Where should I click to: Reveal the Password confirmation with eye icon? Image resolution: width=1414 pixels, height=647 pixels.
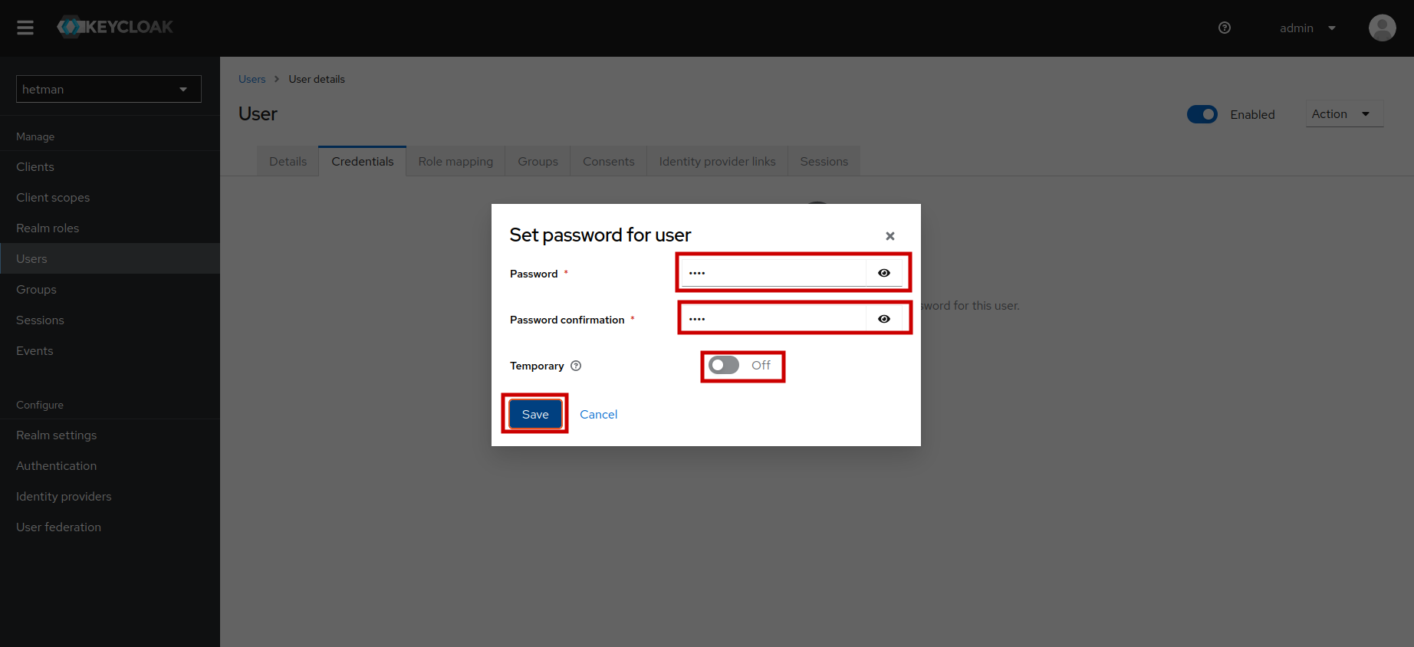point(883,318)
